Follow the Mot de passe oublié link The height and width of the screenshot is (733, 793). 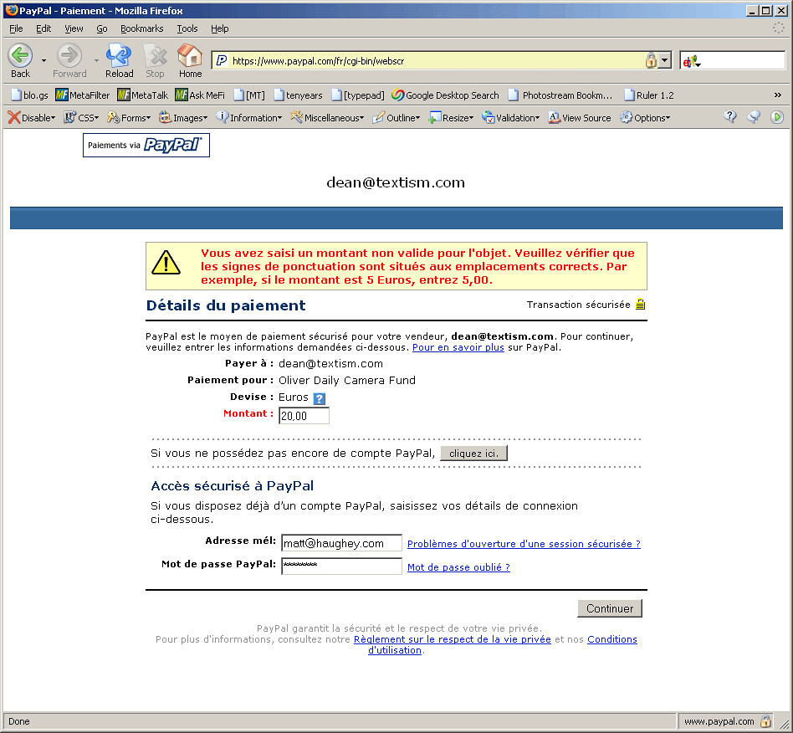(x=458, y=566)
